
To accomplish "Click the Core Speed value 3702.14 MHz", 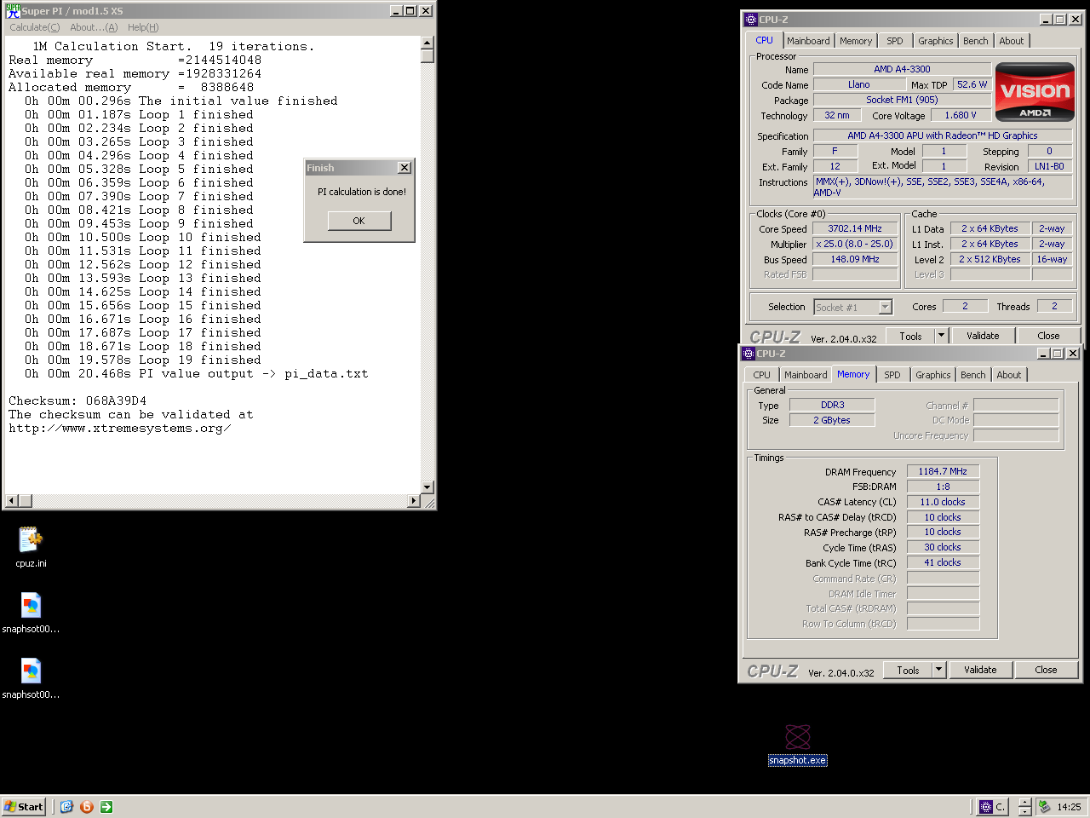I will 855,228.
